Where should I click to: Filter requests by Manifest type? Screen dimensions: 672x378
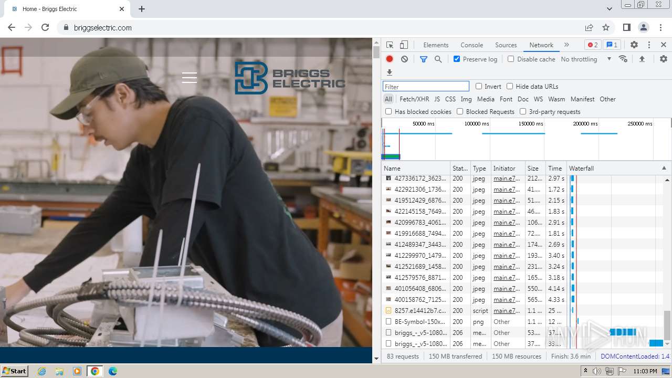click(582, 99)
